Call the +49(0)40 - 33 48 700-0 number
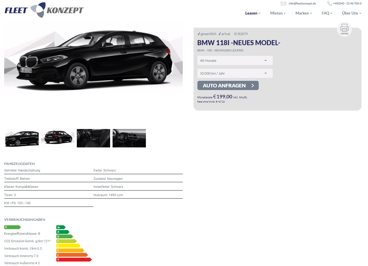Viewport: 368px width, 266px height. (x=347, y=4)
